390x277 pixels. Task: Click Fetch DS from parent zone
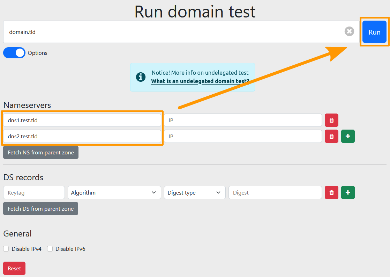click(40, 208)
